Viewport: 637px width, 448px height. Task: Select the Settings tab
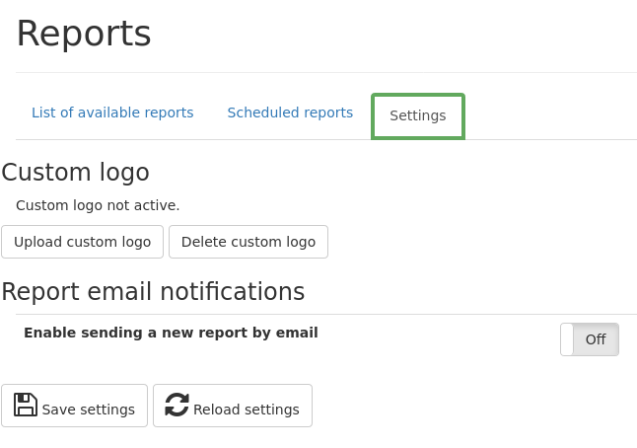(x=418, y=116)
